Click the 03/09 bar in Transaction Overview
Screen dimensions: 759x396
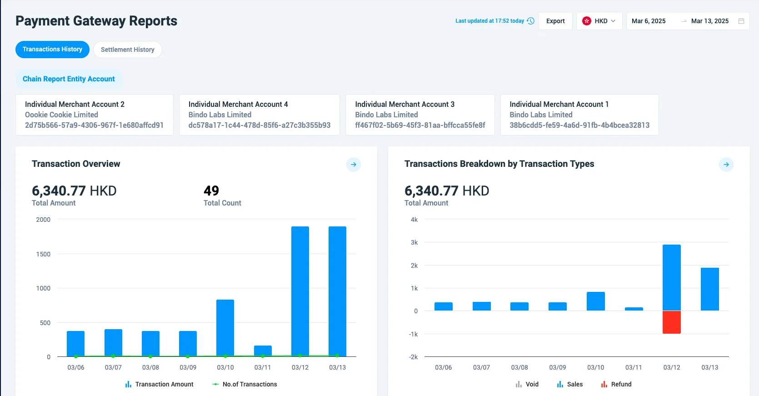point(188,344)
